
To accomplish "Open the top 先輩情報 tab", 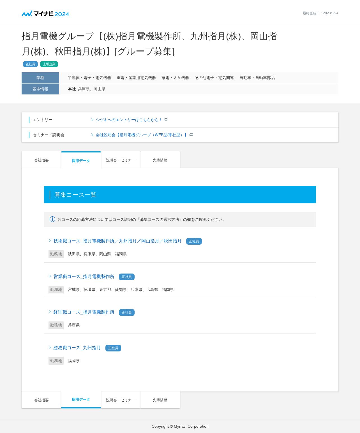I will tap(160, 160).
